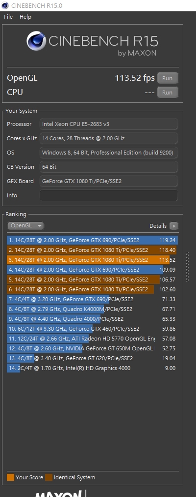Click the Processor field Intel Xeon E5-2683 v3
196x497 pixels.
click(109, 124)
